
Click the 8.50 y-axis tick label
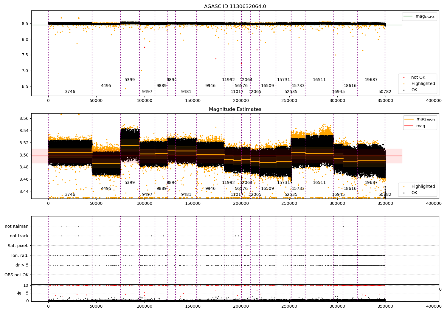[x=24, y=155]
